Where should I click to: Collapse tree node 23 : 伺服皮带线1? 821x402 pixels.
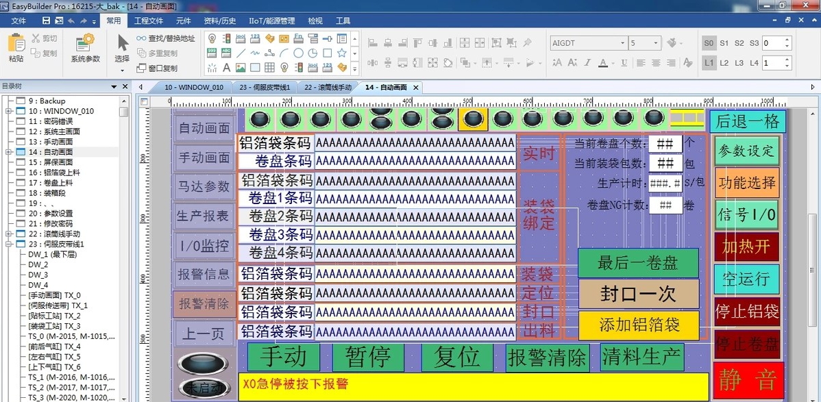8,244
